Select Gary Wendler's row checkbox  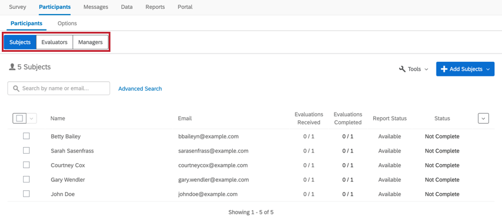pos(26,180)
